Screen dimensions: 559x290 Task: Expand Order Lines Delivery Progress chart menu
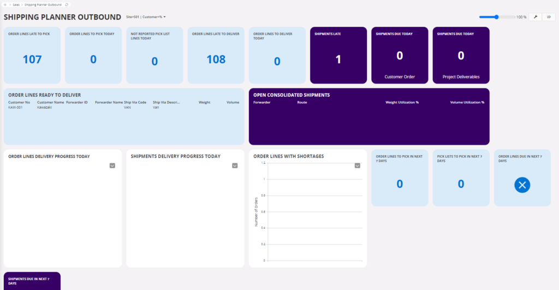(x=112, y=165)
